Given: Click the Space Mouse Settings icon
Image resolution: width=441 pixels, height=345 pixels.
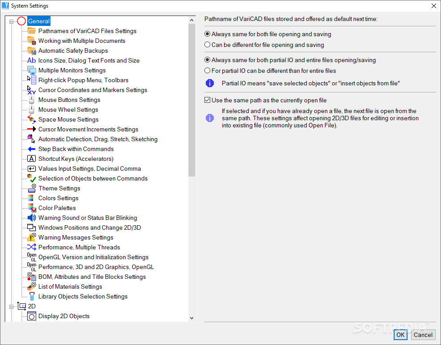Looking at the screenshot, I should [32, 119].
